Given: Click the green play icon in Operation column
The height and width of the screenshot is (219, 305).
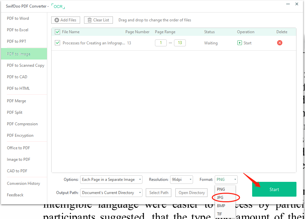Looking at the screenshot, I should [239, 43].
